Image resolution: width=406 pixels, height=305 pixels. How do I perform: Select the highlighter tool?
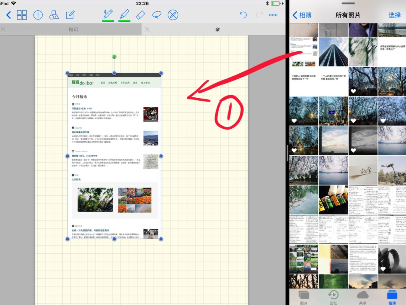(x=124, y=15)
